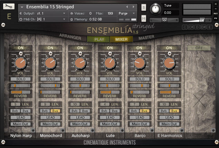Enable 8vb on the Nylon Harp strip
This screenshot has height=148, width=219.
15,111
